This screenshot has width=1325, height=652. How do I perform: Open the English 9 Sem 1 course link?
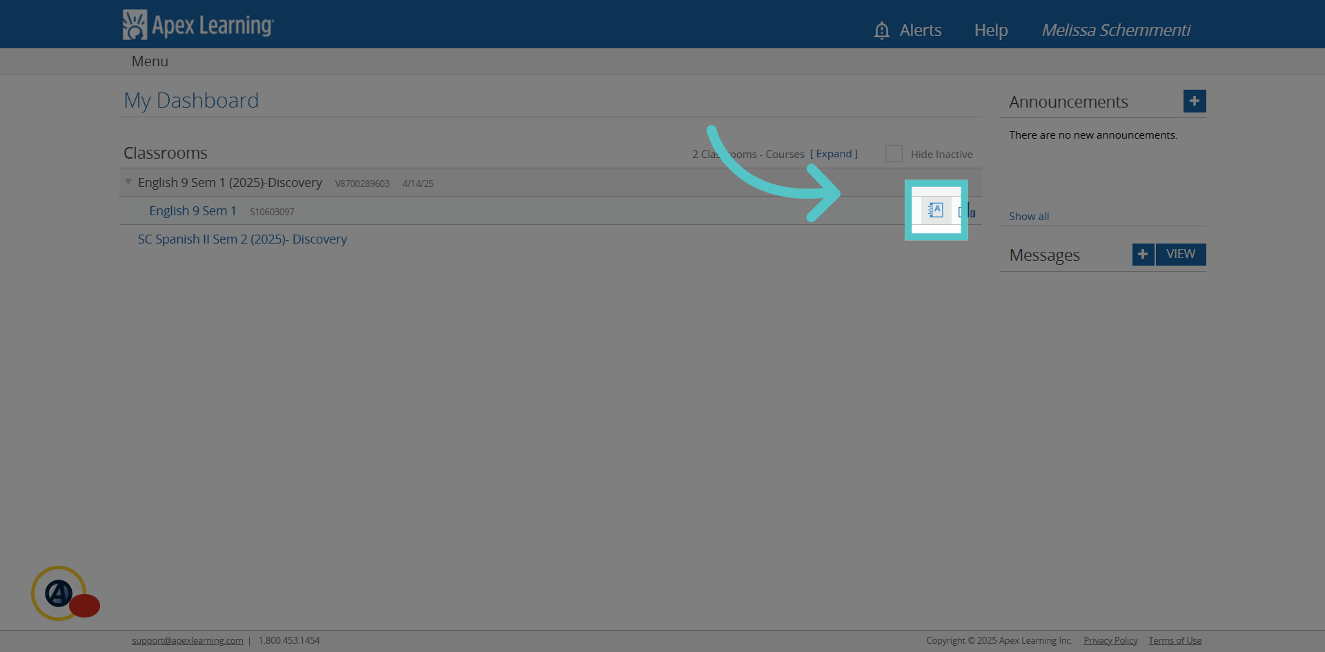[193, 210]
